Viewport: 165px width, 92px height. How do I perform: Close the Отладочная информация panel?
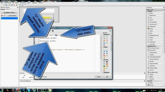[145, 81]
